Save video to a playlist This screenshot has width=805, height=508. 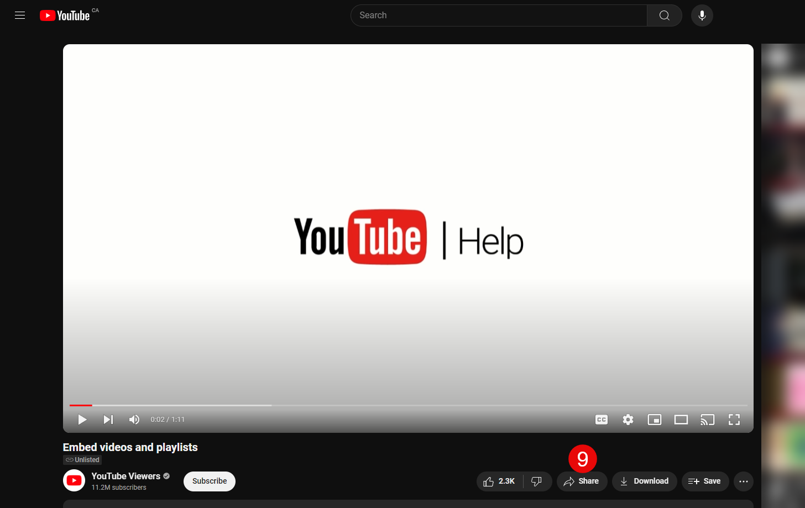[705, 481]
